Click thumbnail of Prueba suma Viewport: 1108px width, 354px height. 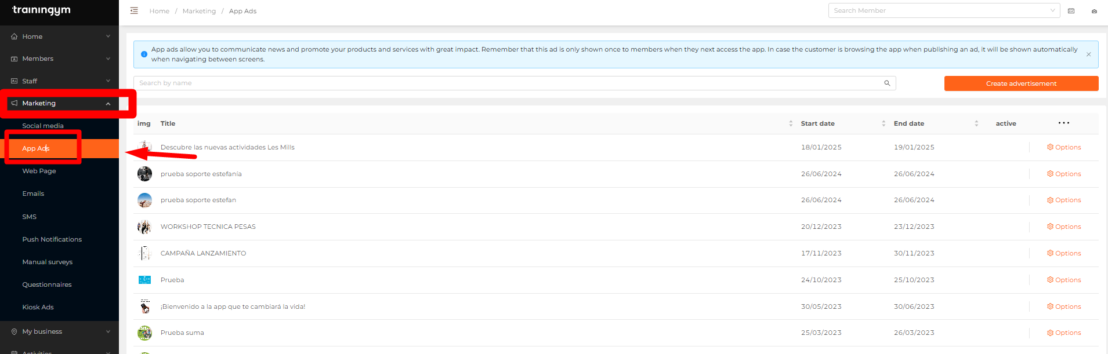(144, 333)
